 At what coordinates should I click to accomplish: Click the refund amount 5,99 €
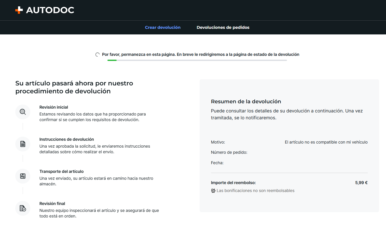(361, 183)
